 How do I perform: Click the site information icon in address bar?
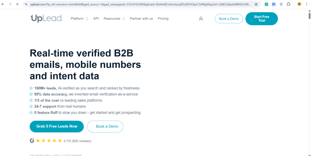pyautogui.click(x=26, y=4)
